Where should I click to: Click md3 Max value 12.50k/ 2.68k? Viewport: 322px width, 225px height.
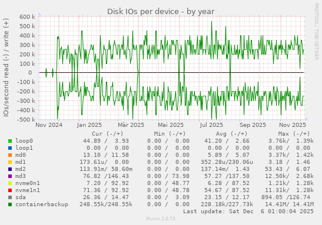(x=289, y=176)
